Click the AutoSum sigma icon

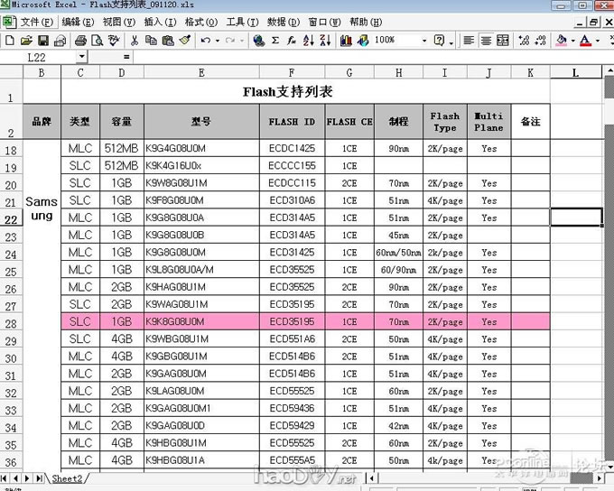275,41
